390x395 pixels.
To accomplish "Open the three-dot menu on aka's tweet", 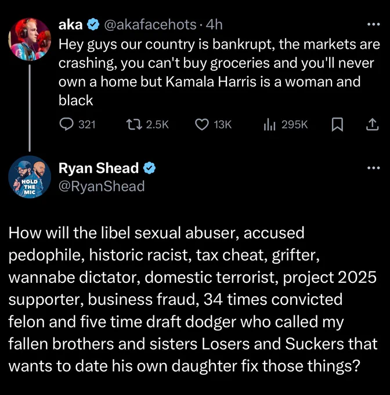I will pos(374,24).
